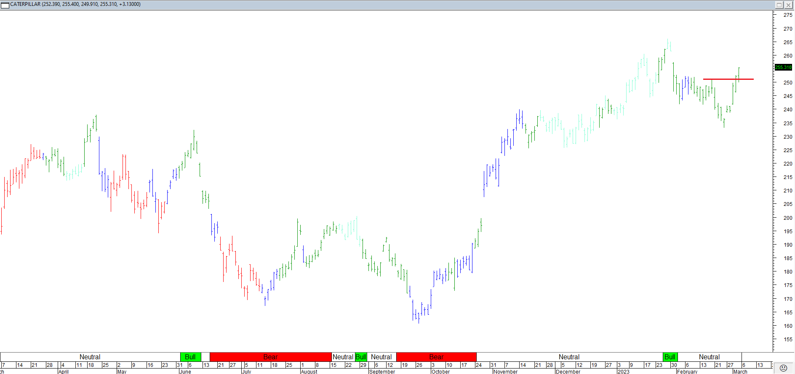Click the 200 price level on the axis

[787, 218]
